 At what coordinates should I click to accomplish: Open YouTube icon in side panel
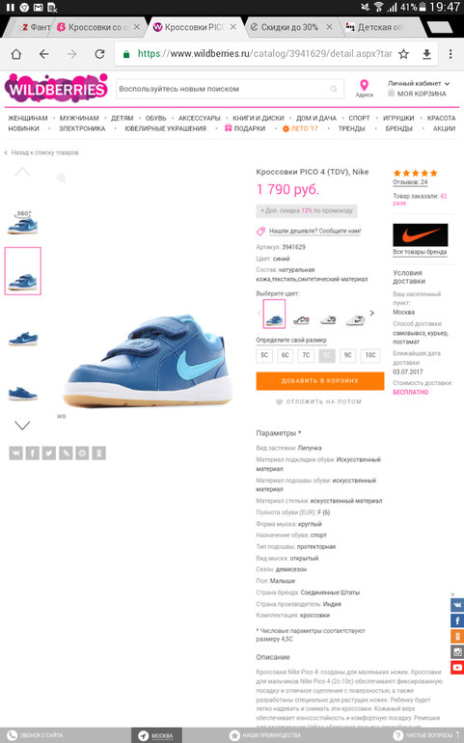point(457,667)
